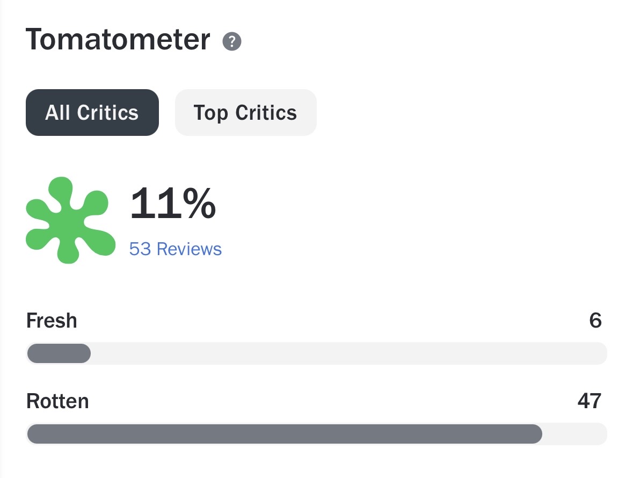The image size is (633, 478).
Task: Click the Tomatometer help question mark icon
Action: click(x=232, y=41)
